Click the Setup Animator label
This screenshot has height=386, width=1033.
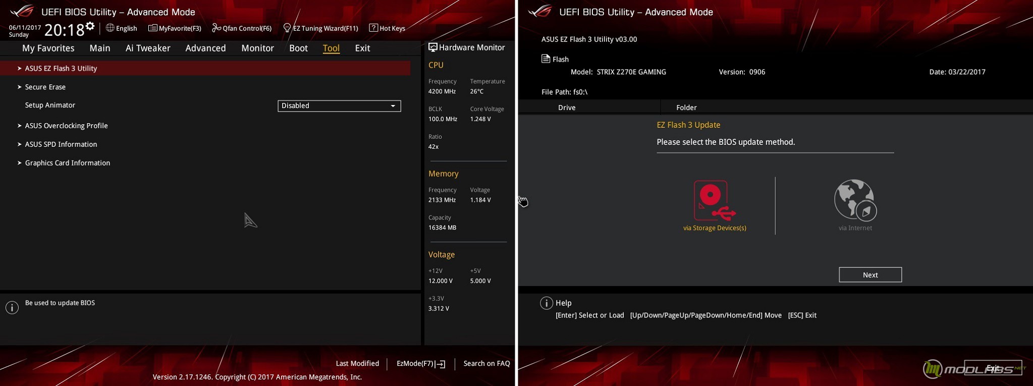pyautogui.click(x=50, y=105)
